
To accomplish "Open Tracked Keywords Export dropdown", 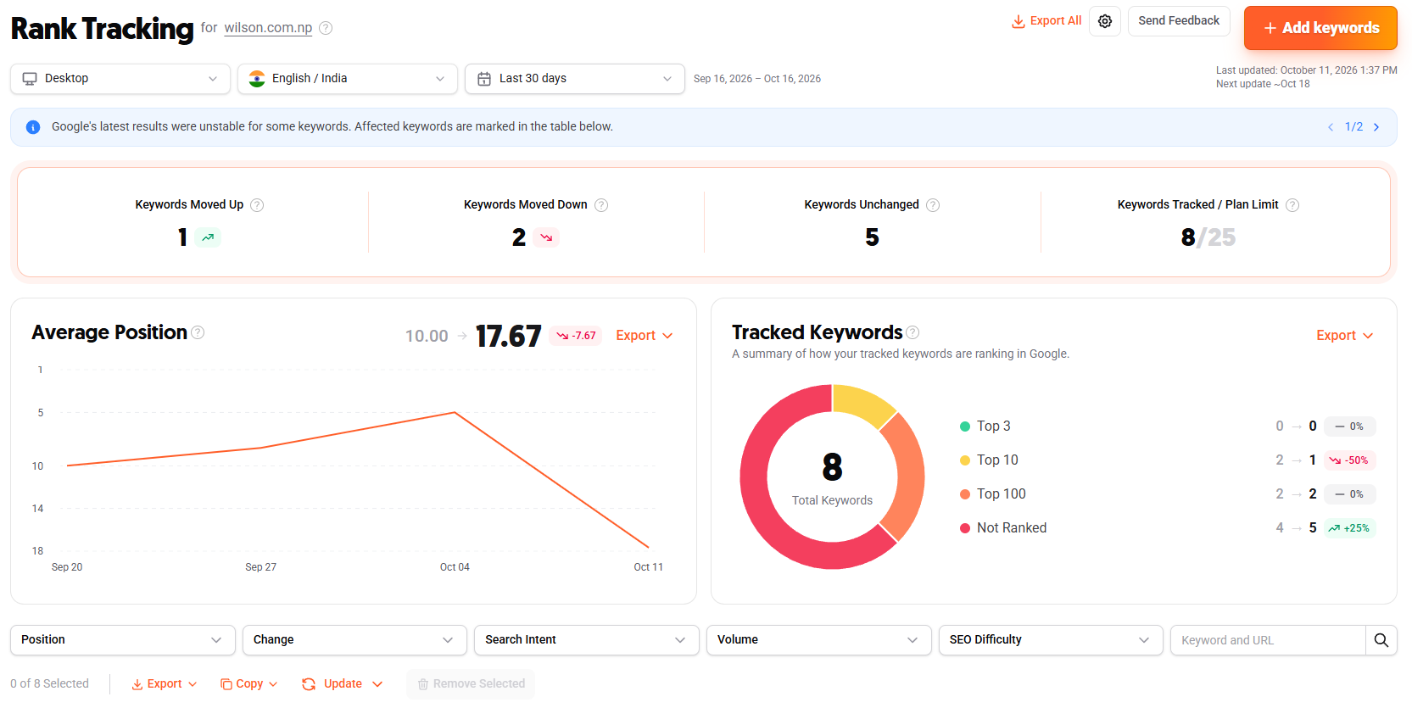I will tap(1345, 336).
